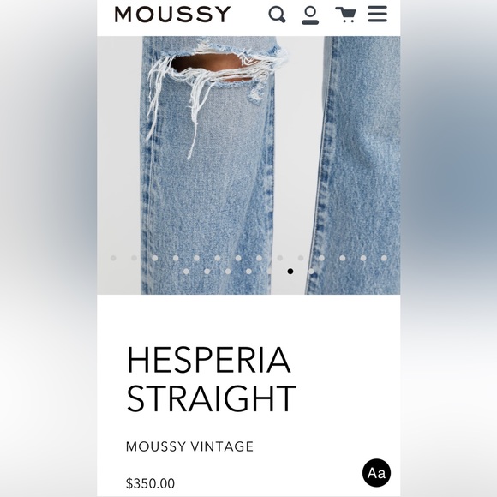
Task: Click the MOUSSY VINTAGE brand link
Action: pyautogui.click(x=189, y=446)
